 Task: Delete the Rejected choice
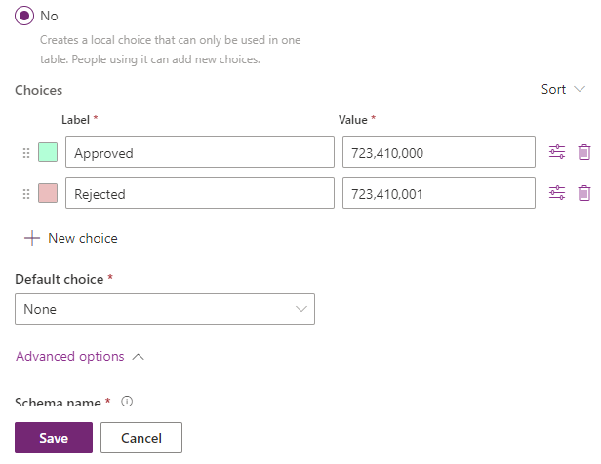583,193
